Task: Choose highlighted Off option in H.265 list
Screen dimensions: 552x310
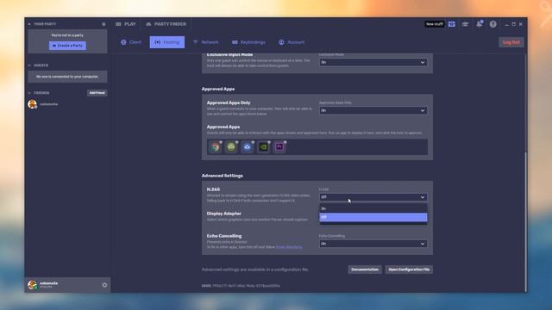Action: click(x=373, y=217)
